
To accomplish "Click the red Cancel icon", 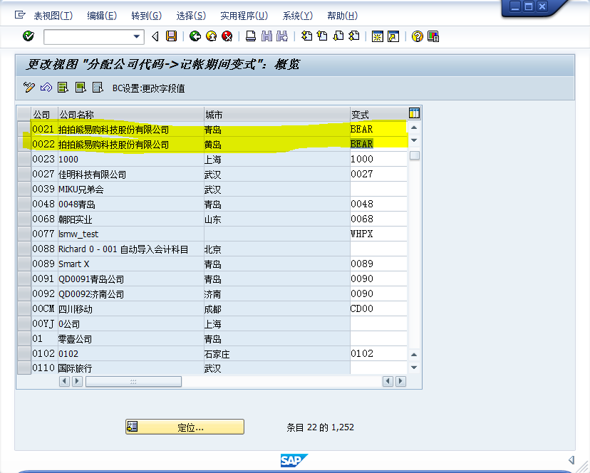I will point(227,36).
